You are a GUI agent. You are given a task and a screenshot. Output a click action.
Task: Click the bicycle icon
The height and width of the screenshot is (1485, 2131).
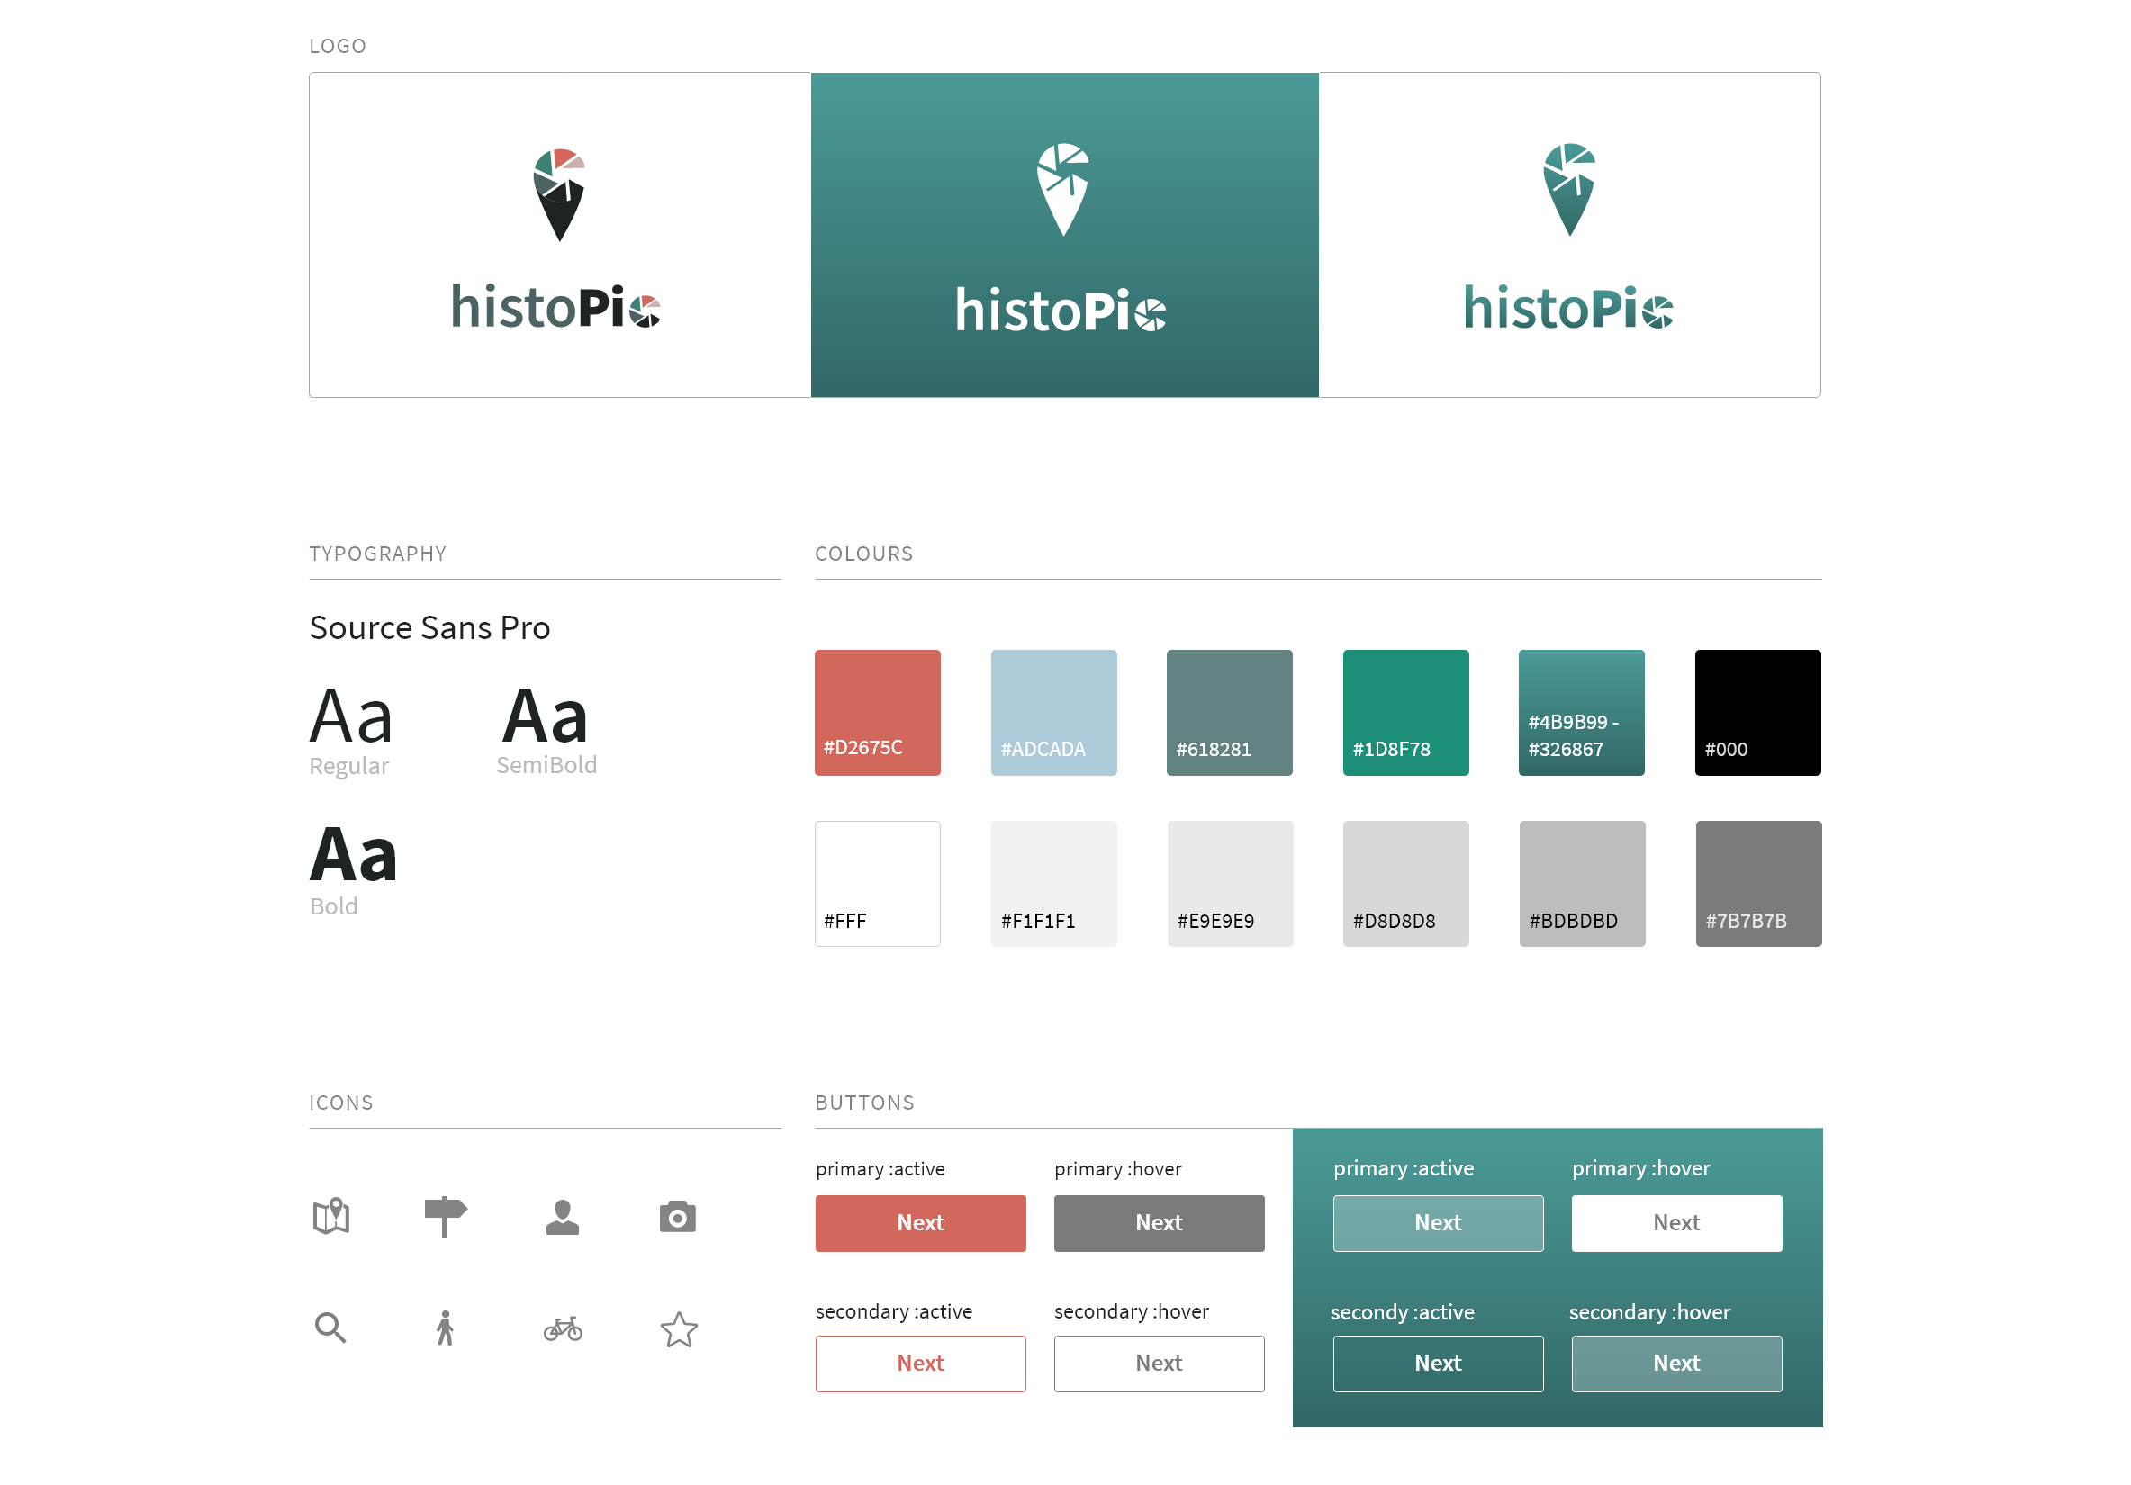coord(563,1328)
